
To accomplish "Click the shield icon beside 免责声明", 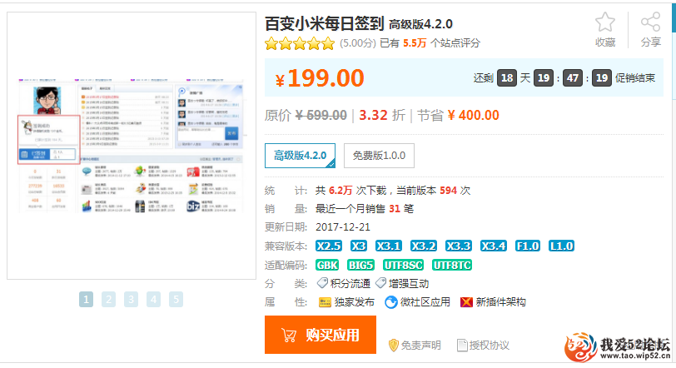I will 393,346.
